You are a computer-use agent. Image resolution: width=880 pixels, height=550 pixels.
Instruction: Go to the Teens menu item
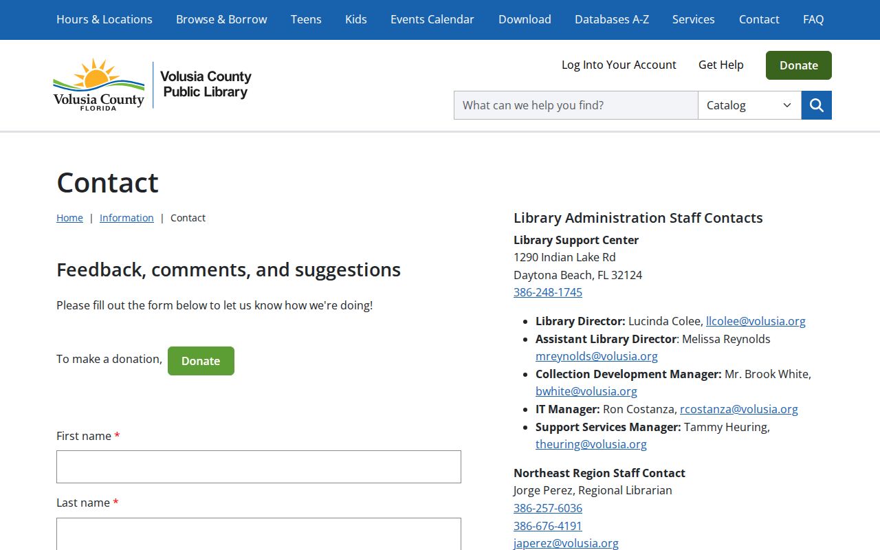pyautogui.click(x=306, y=19)
